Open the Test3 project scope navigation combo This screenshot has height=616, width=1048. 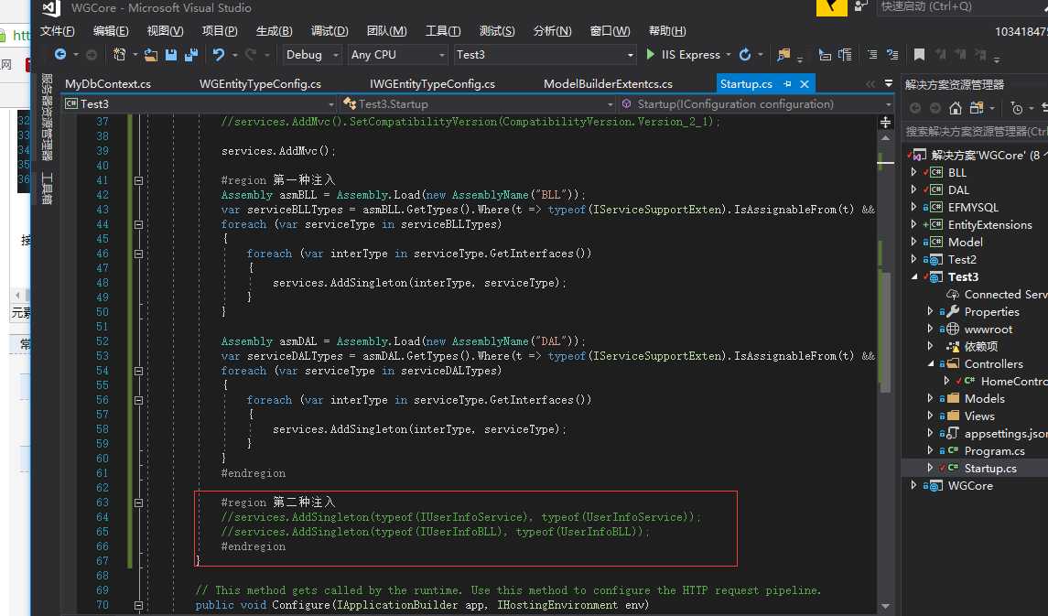(x=200, y=104)
